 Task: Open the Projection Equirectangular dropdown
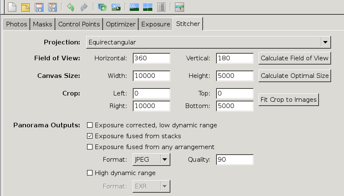point(208,42)
